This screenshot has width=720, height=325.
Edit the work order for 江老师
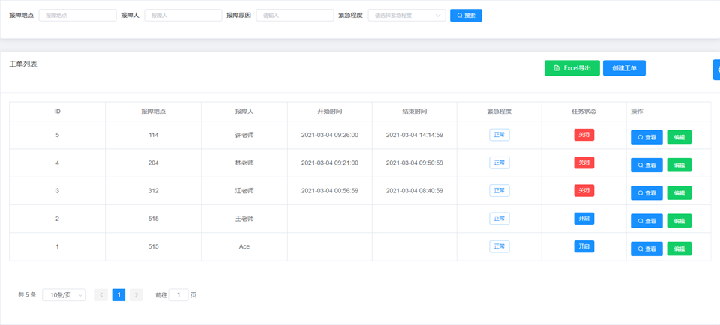coord(679,193)
